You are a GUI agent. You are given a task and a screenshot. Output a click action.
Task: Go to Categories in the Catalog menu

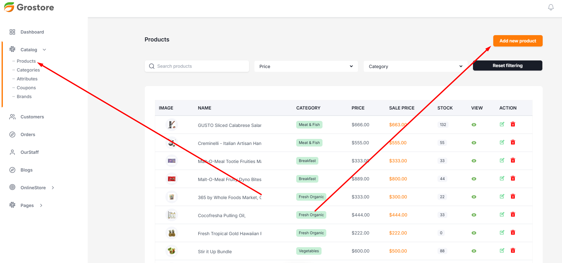(x=28, y=70)
